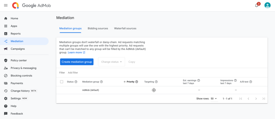Open the hamburger main menu
Screen dimensions: 275x119
click(6, 5)
